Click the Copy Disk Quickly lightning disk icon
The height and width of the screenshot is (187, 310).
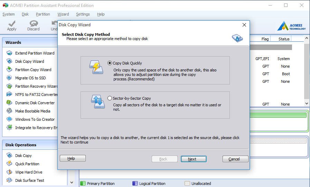coord(96,67)
